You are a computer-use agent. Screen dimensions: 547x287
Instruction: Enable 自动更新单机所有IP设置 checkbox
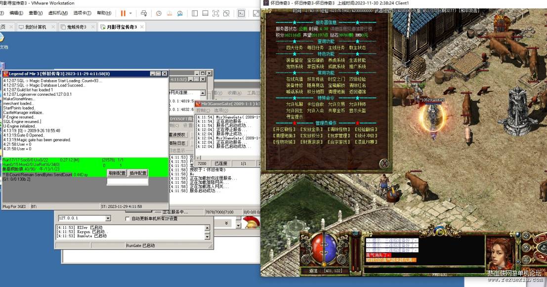pyautogui.click(x=127, y=219)
